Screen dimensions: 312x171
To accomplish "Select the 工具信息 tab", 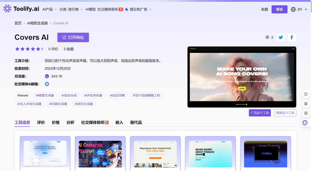I will tap(22, 122).
